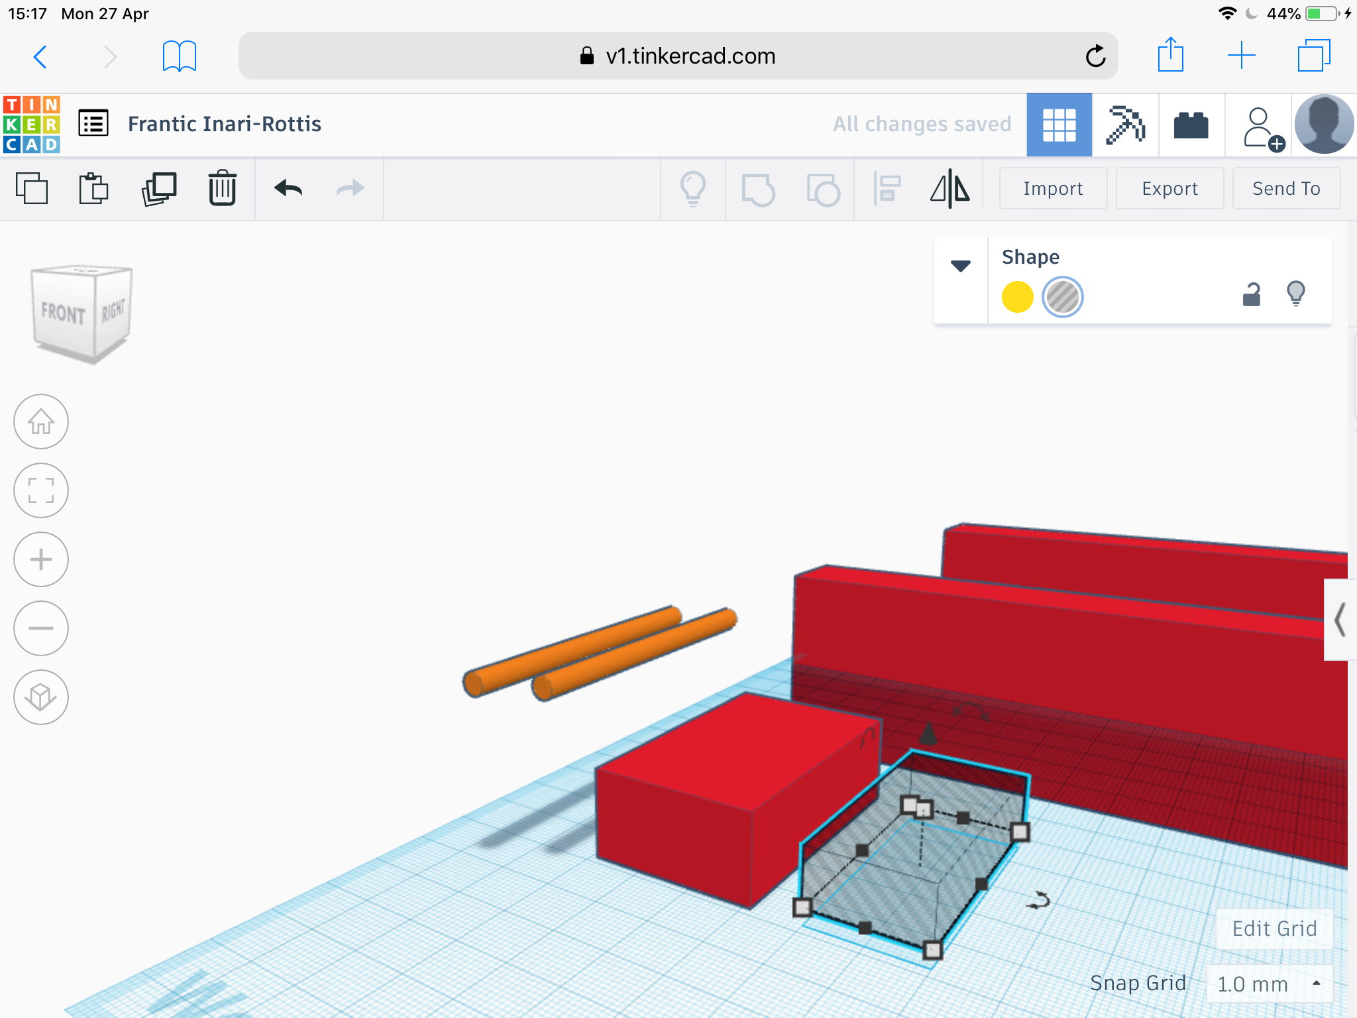Select the yellow Solid color swatch
Image resolution: width=1357 pixels, height=1018 pixels.
(1017, 296)
